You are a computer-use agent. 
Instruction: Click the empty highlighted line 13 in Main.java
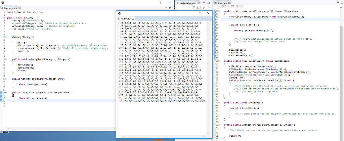click(280, 19)
